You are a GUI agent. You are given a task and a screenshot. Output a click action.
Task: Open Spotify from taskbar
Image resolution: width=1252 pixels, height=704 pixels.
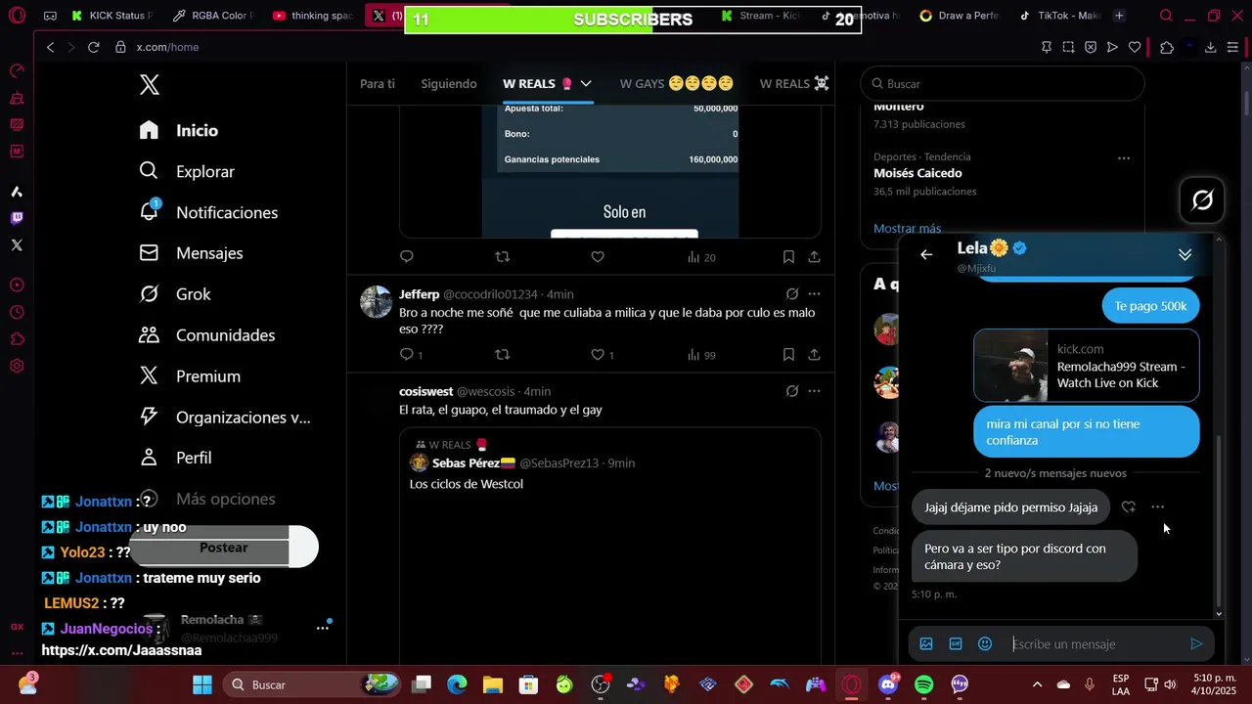point(924,684)
